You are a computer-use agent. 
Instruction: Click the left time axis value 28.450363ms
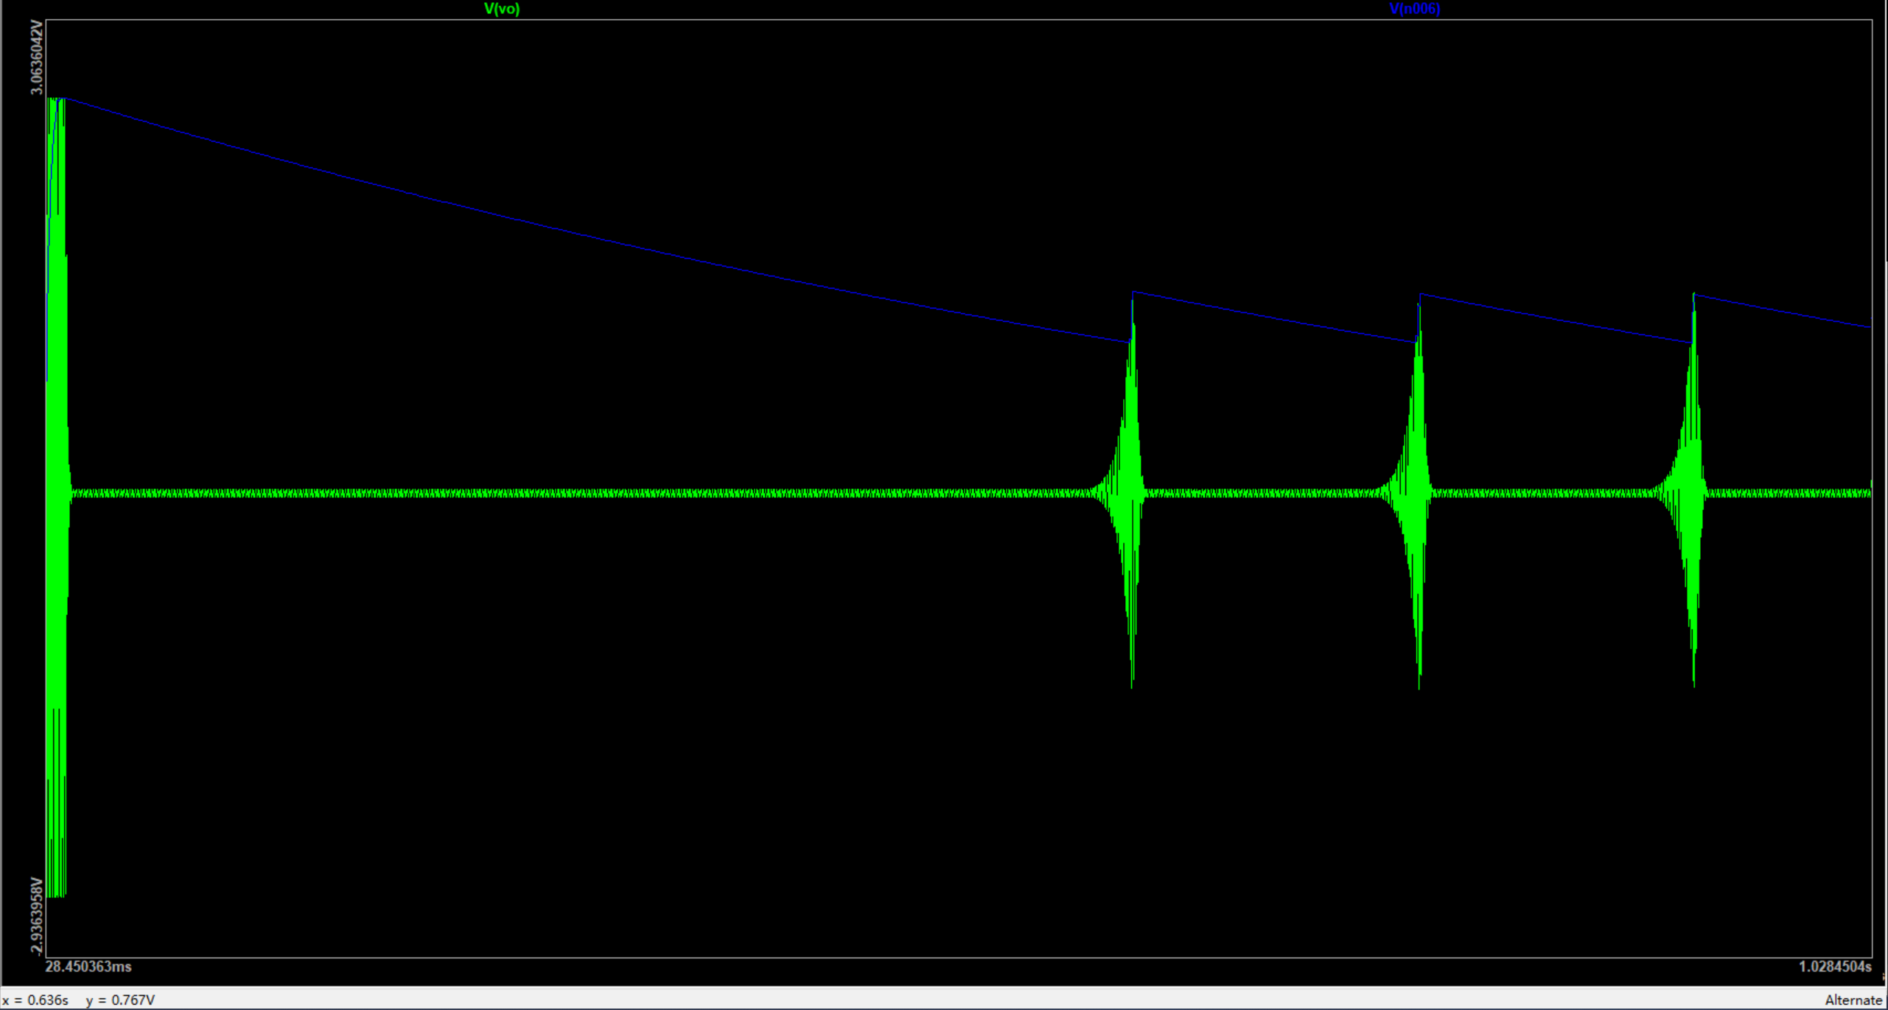[x=88, y=967]
